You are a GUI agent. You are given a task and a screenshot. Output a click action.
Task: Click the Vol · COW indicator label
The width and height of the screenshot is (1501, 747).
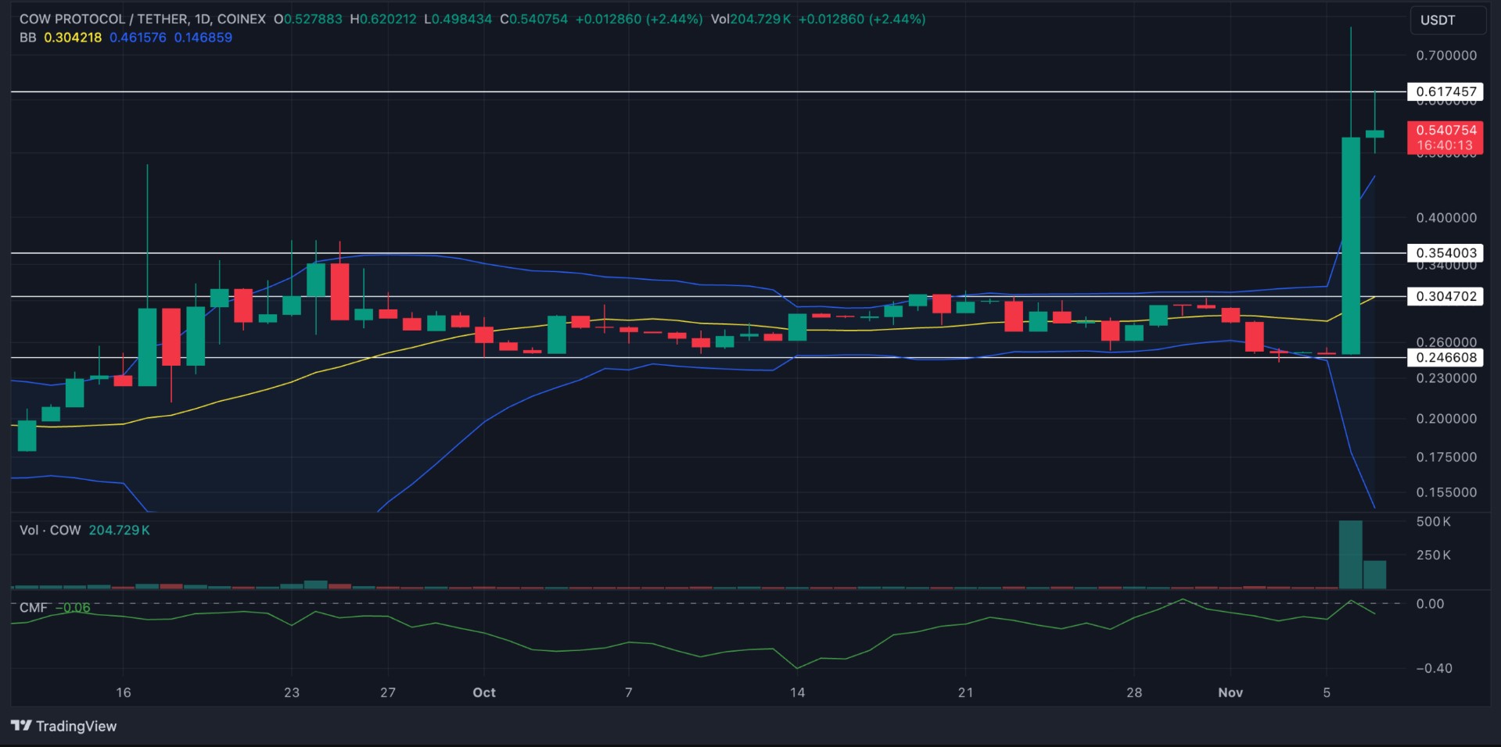coord(50,530)
